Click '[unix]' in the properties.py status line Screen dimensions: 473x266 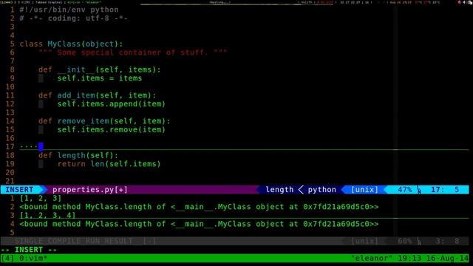click(364, 190)
